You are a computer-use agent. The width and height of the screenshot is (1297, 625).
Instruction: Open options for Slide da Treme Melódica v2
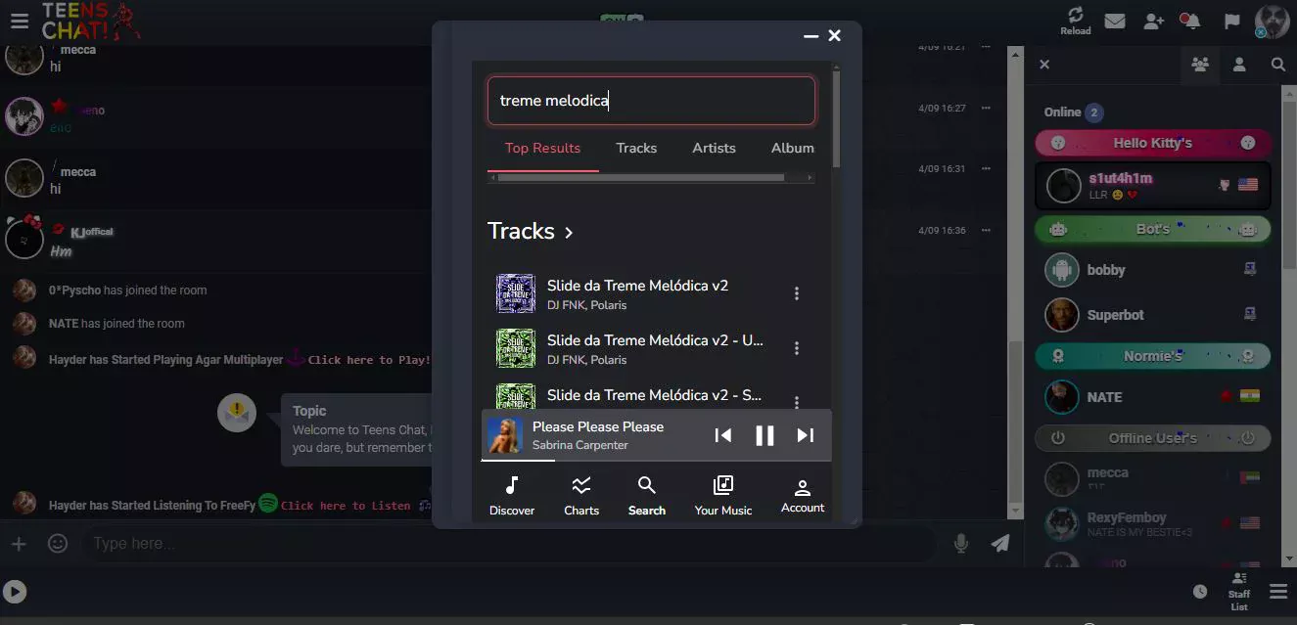(797, 293)
